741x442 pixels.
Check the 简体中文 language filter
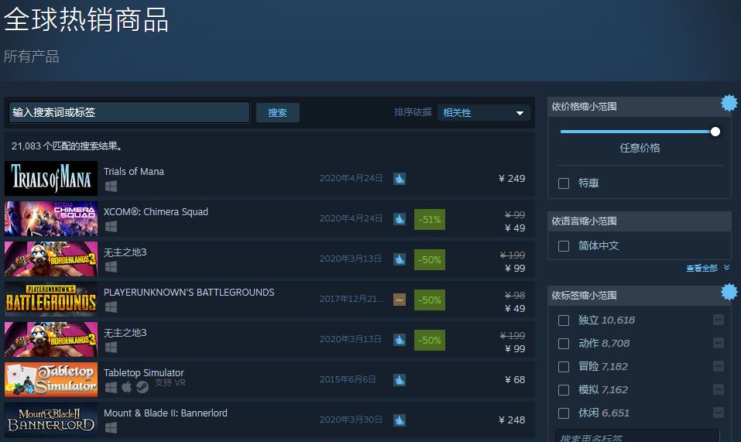[x=564, y=246]
